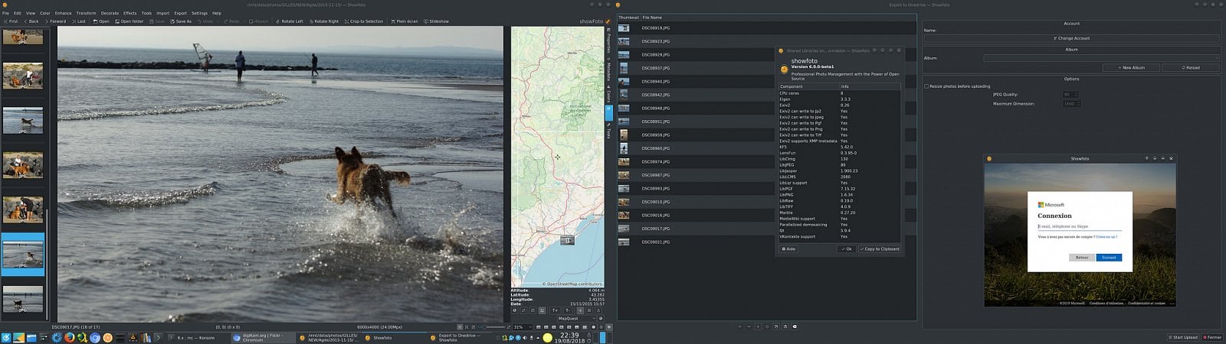Click Copy to Clipboard button
Image resolution: width=1226 pixels, height=344 pixels.
coord(880,249)
